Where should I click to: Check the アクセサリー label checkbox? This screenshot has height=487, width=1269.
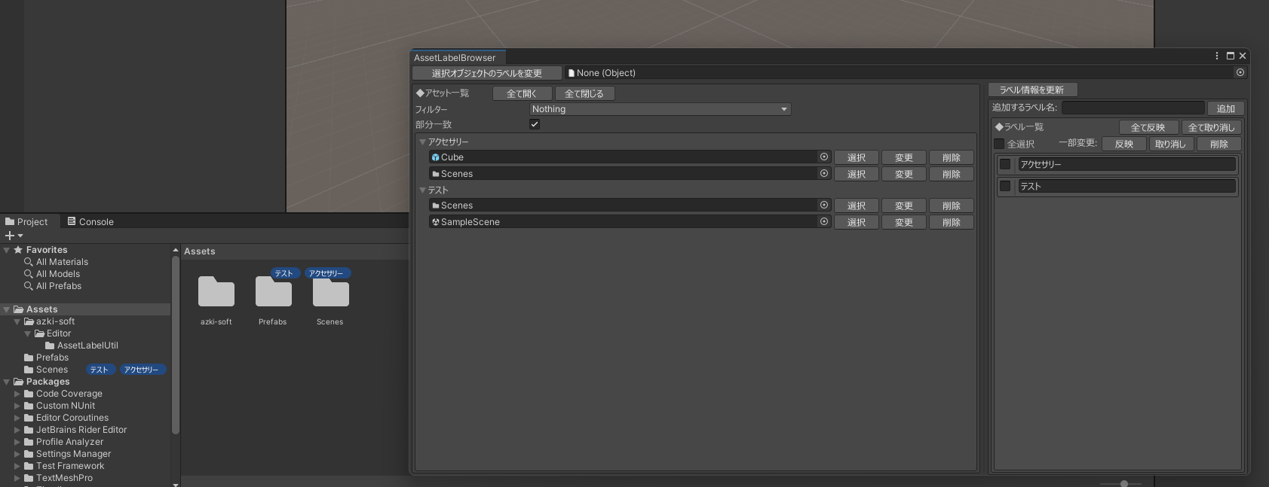click(x=1005, y=164)
